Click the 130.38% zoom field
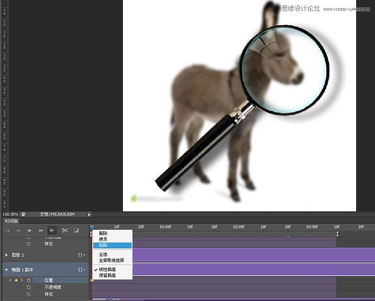The image size is (375, 301). 10,214
